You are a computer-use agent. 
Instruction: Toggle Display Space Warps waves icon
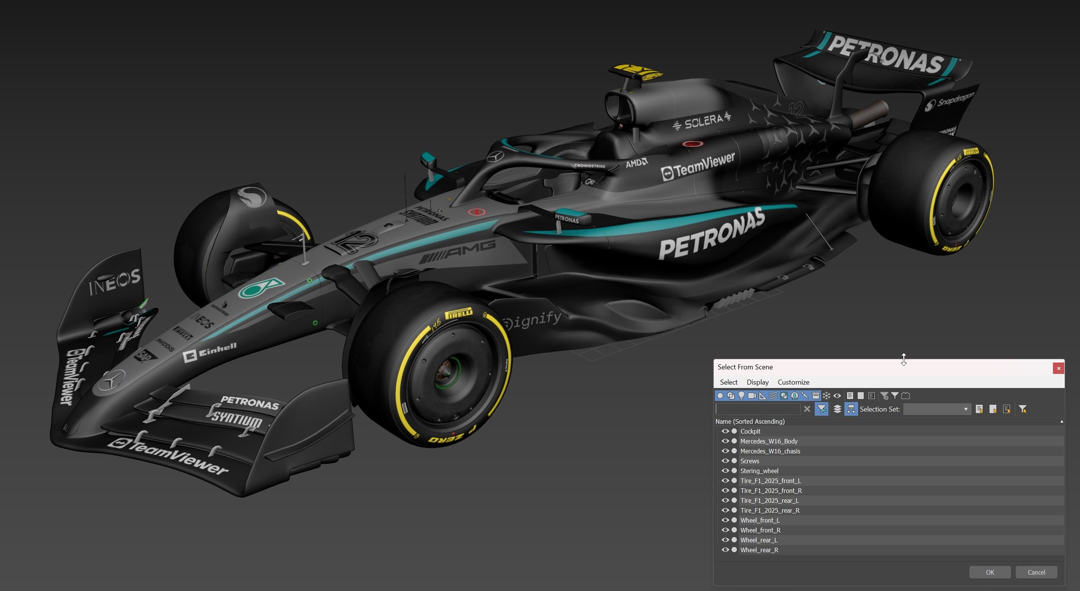(773, 396)
